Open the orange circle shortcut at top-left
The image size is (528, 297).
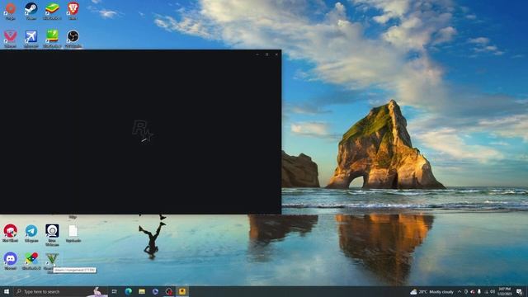10,11
